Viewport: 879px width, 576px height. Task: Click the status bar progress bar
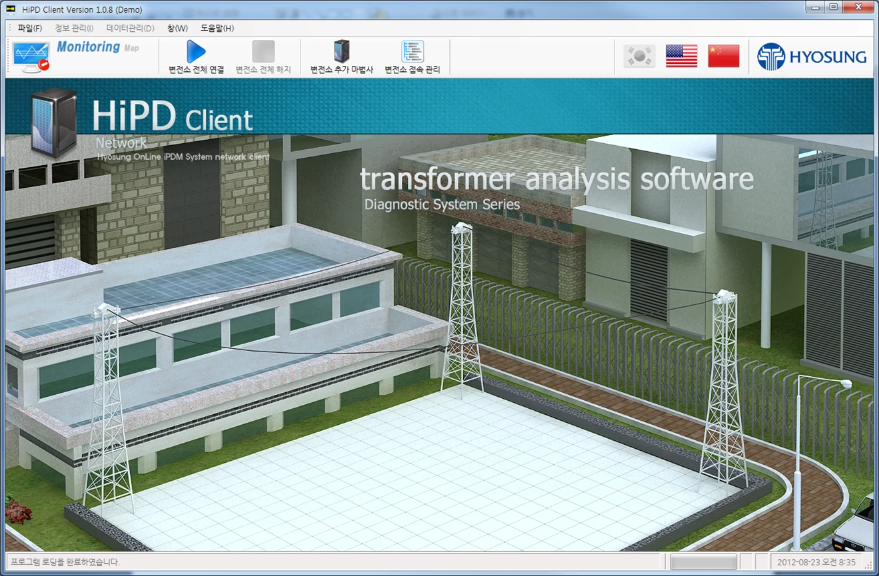[x=703, y=561]
